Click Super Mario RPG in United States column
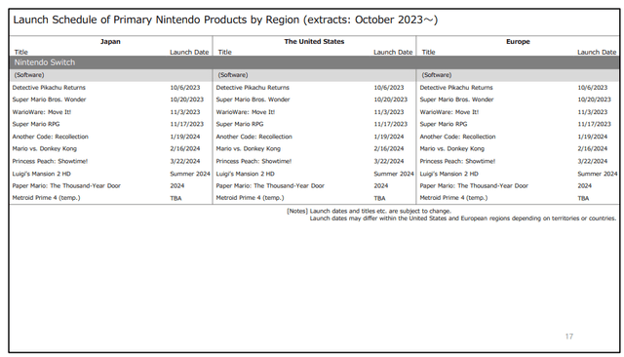The image size is (624, 357). (240, 124)
